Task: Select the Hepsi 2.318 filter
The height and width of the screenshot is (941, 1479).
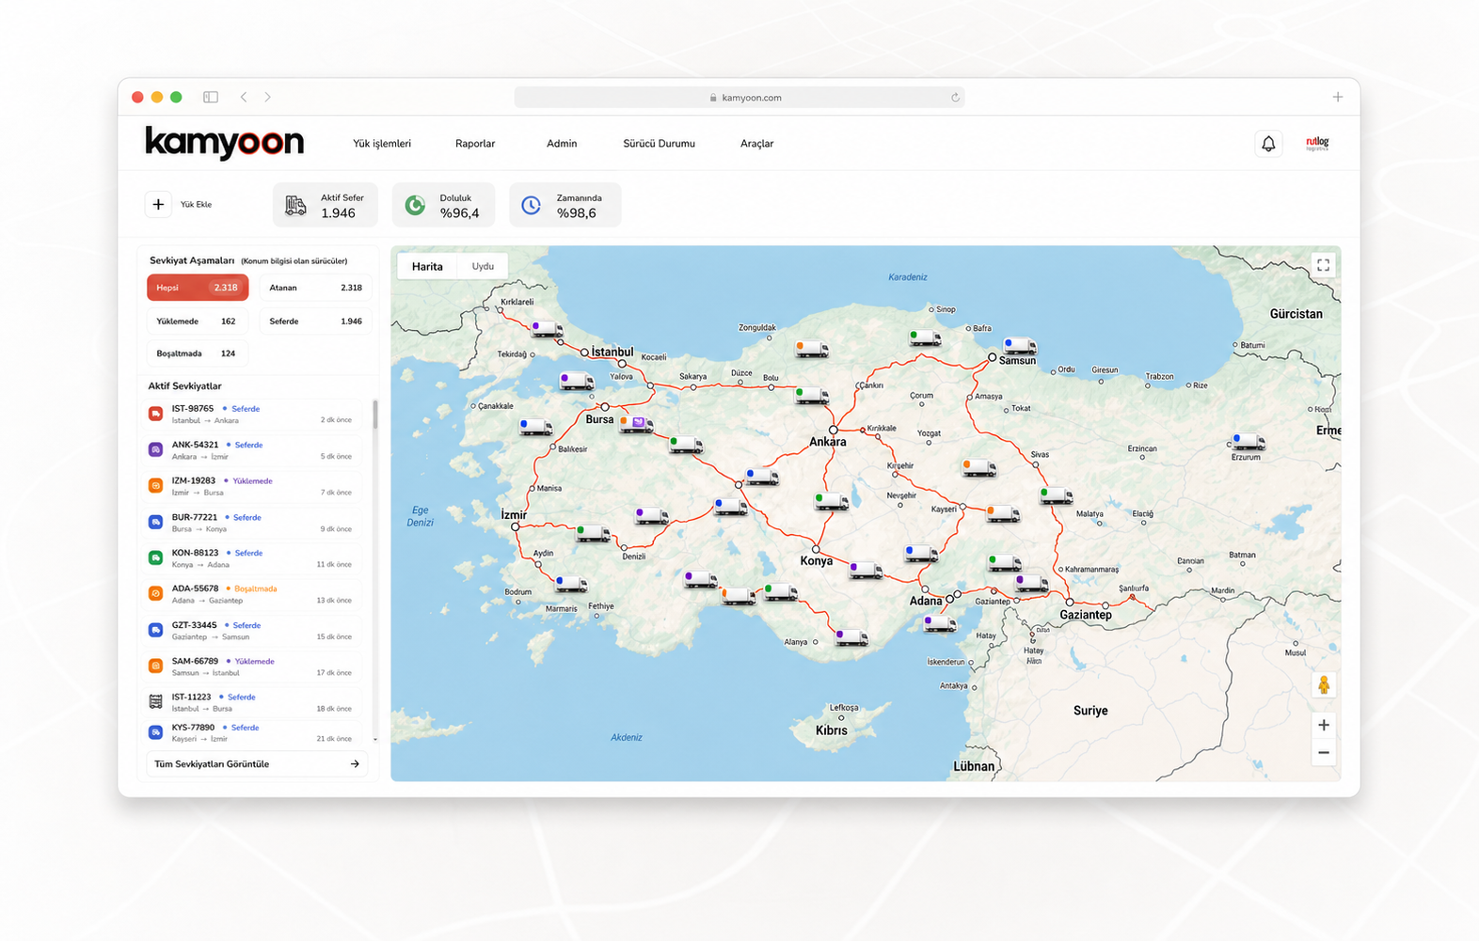Action: tap(198, 288)
